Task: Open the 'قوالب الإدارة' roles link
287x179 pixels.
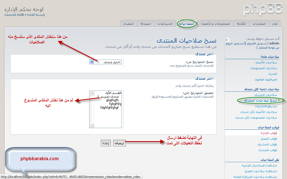Action: click(269, 133)
